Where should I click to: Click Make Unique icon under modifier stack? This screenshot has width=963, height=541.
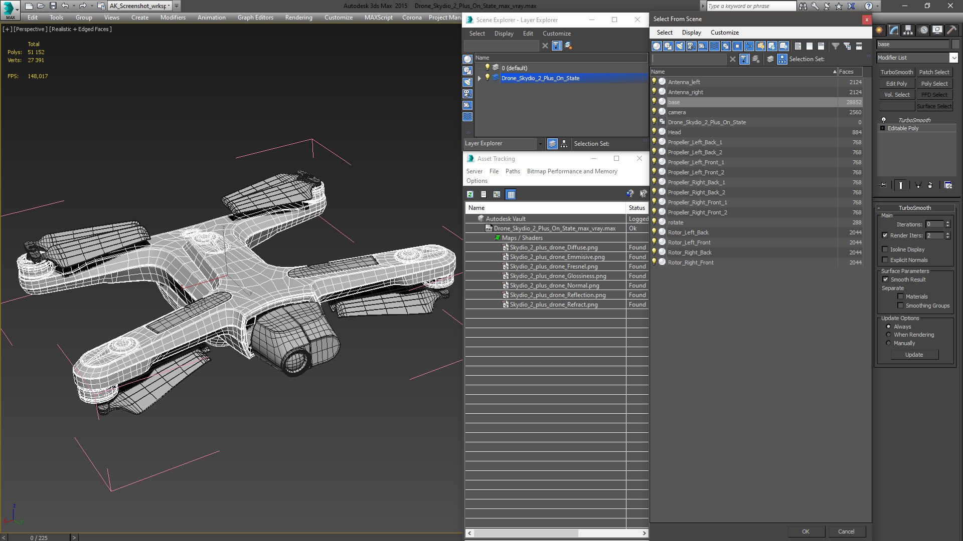918,185
